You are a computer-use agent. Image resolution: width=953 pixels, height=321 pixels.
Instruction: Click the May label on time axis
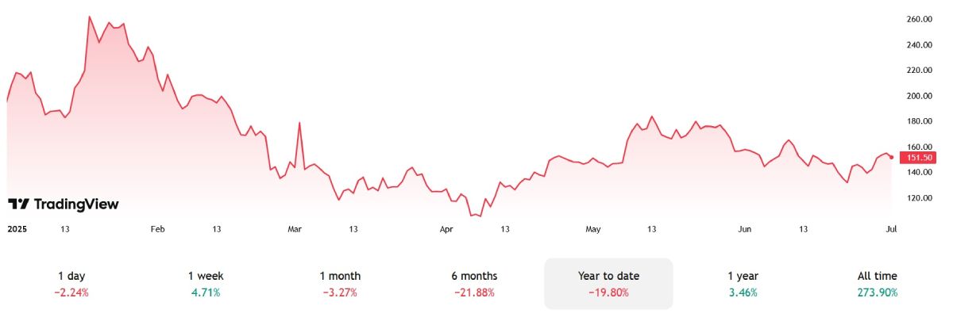[x=592, y=229]
